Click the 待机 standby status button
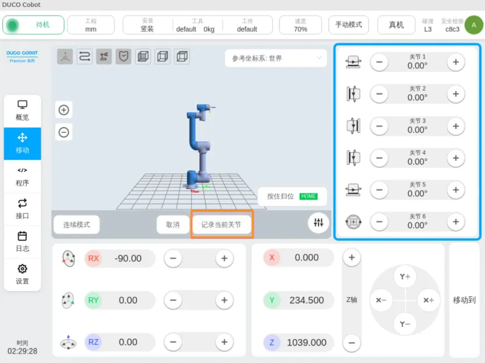Viewport: 485px width, 363px height. tap(34, 25)
